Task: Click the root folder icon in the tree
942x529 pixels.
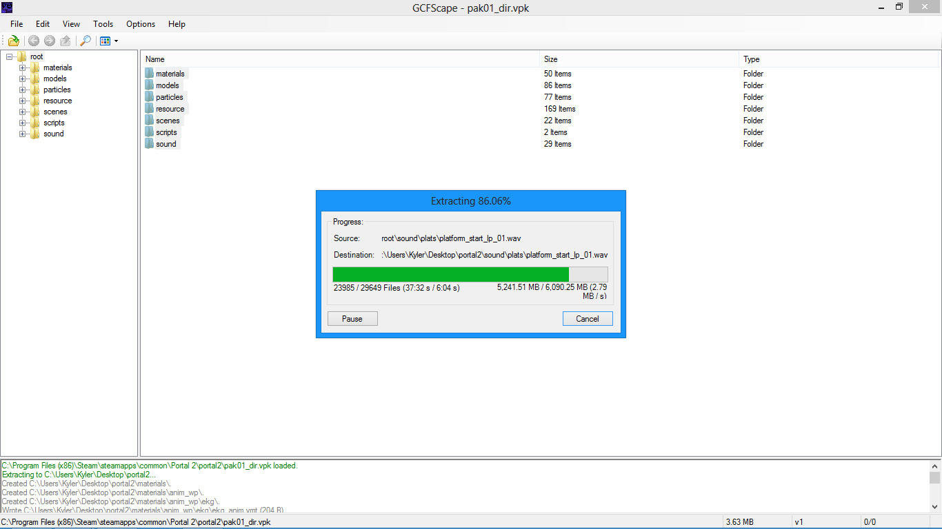Action: (22, 56)
